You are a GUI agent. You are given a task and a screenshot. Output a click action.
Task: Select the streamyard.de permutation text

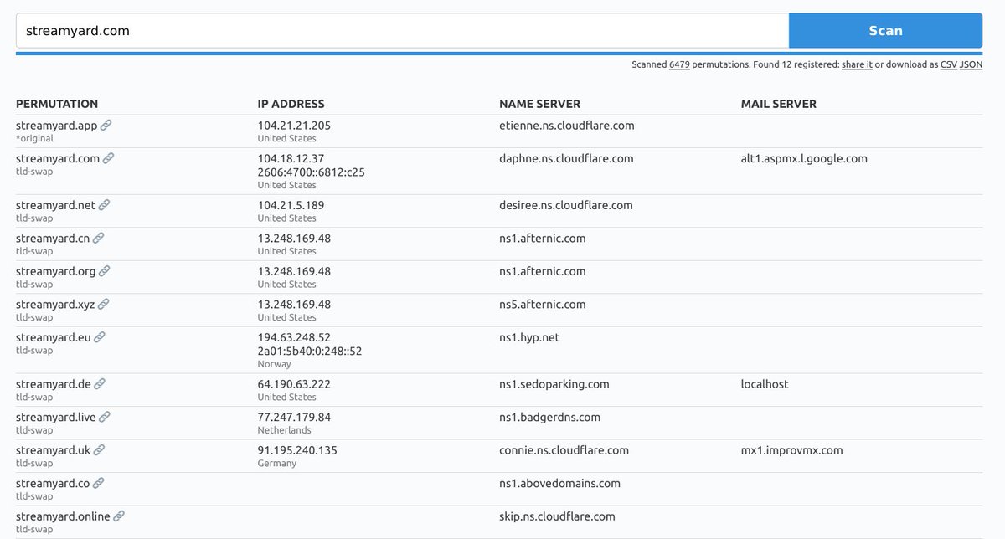point(54,384)
